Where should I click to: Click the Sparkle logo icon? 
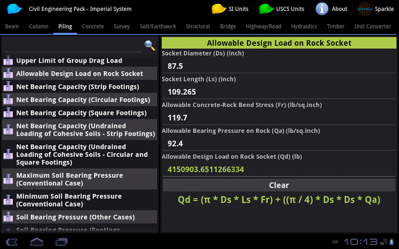(365, 8)
